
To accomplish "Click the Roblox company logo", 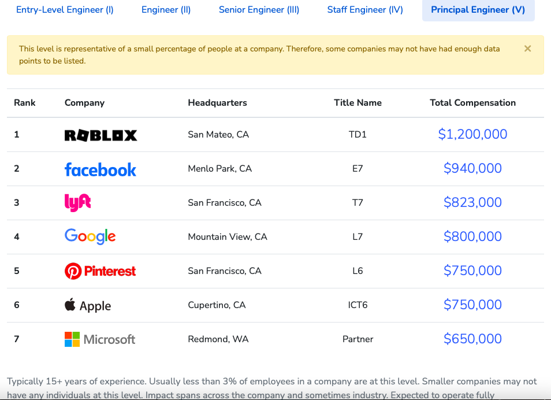I will pos(101,135).
